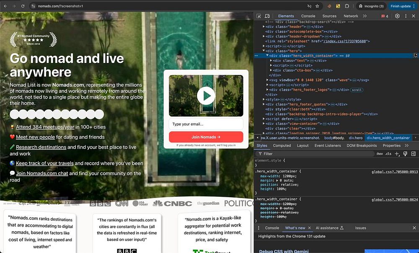Viewport: 419px width, 253px height.
Task: Collapse the hero_width_container node
Action: coord(267,56)
